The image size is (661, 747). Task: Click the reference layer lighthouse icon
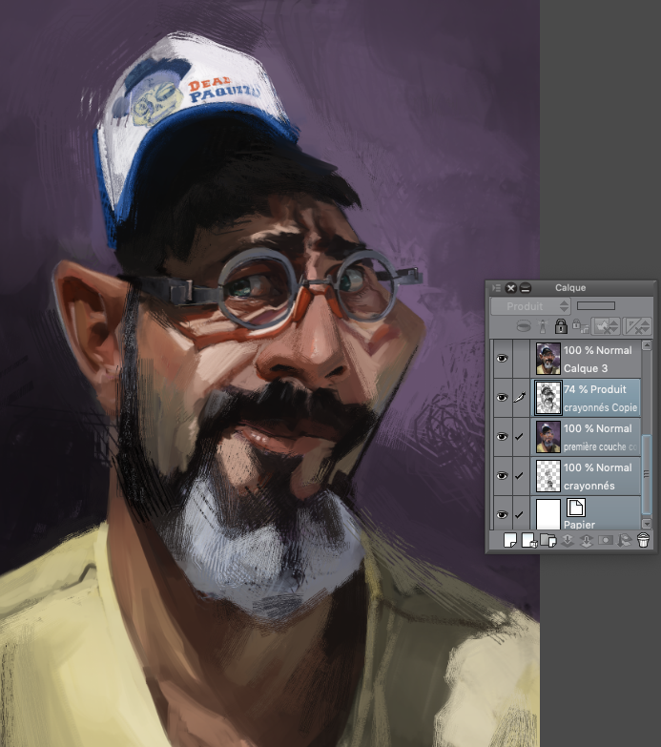(542, 326)
